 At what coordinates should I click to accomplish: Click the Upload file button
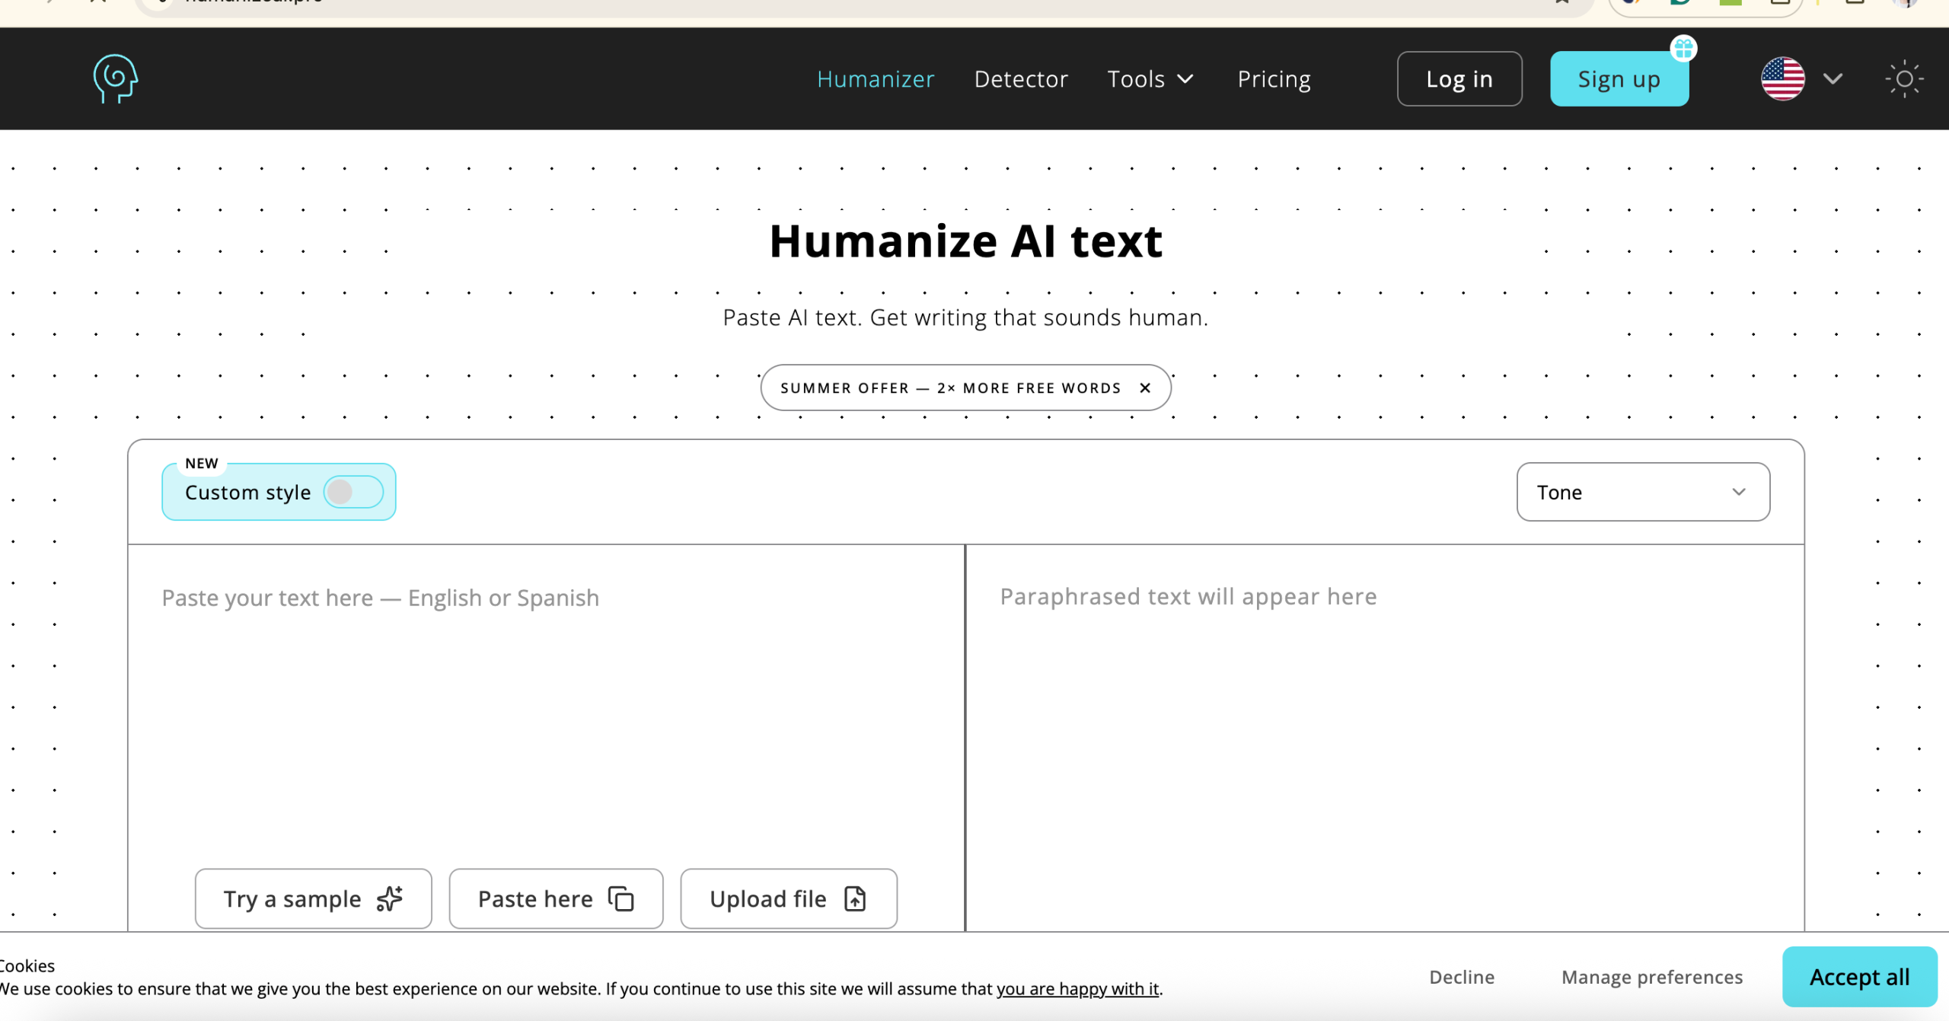[789, 898]
